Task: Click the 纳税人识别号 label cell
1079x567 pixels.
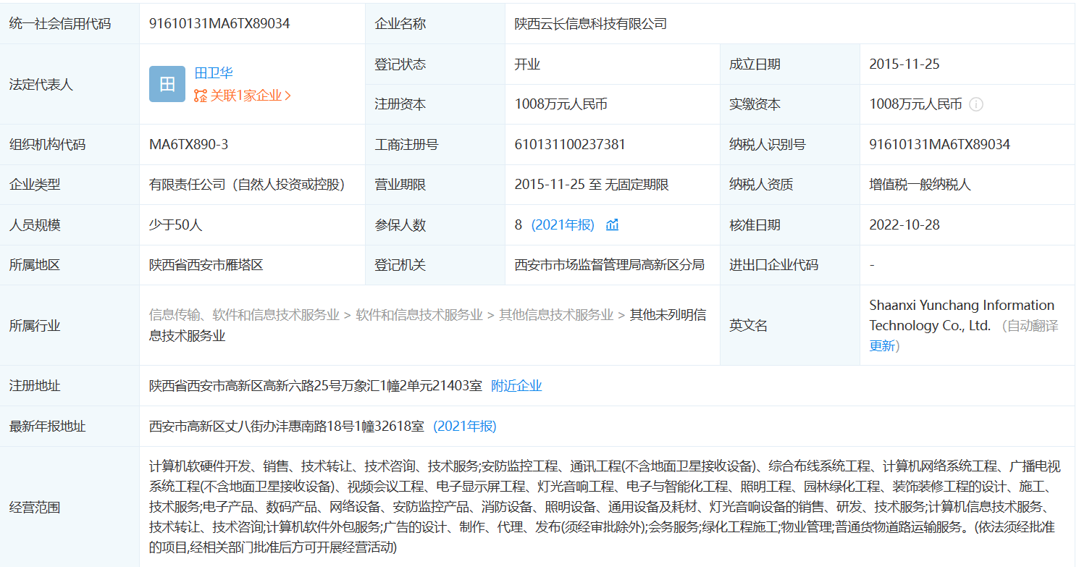Action: 790,144
